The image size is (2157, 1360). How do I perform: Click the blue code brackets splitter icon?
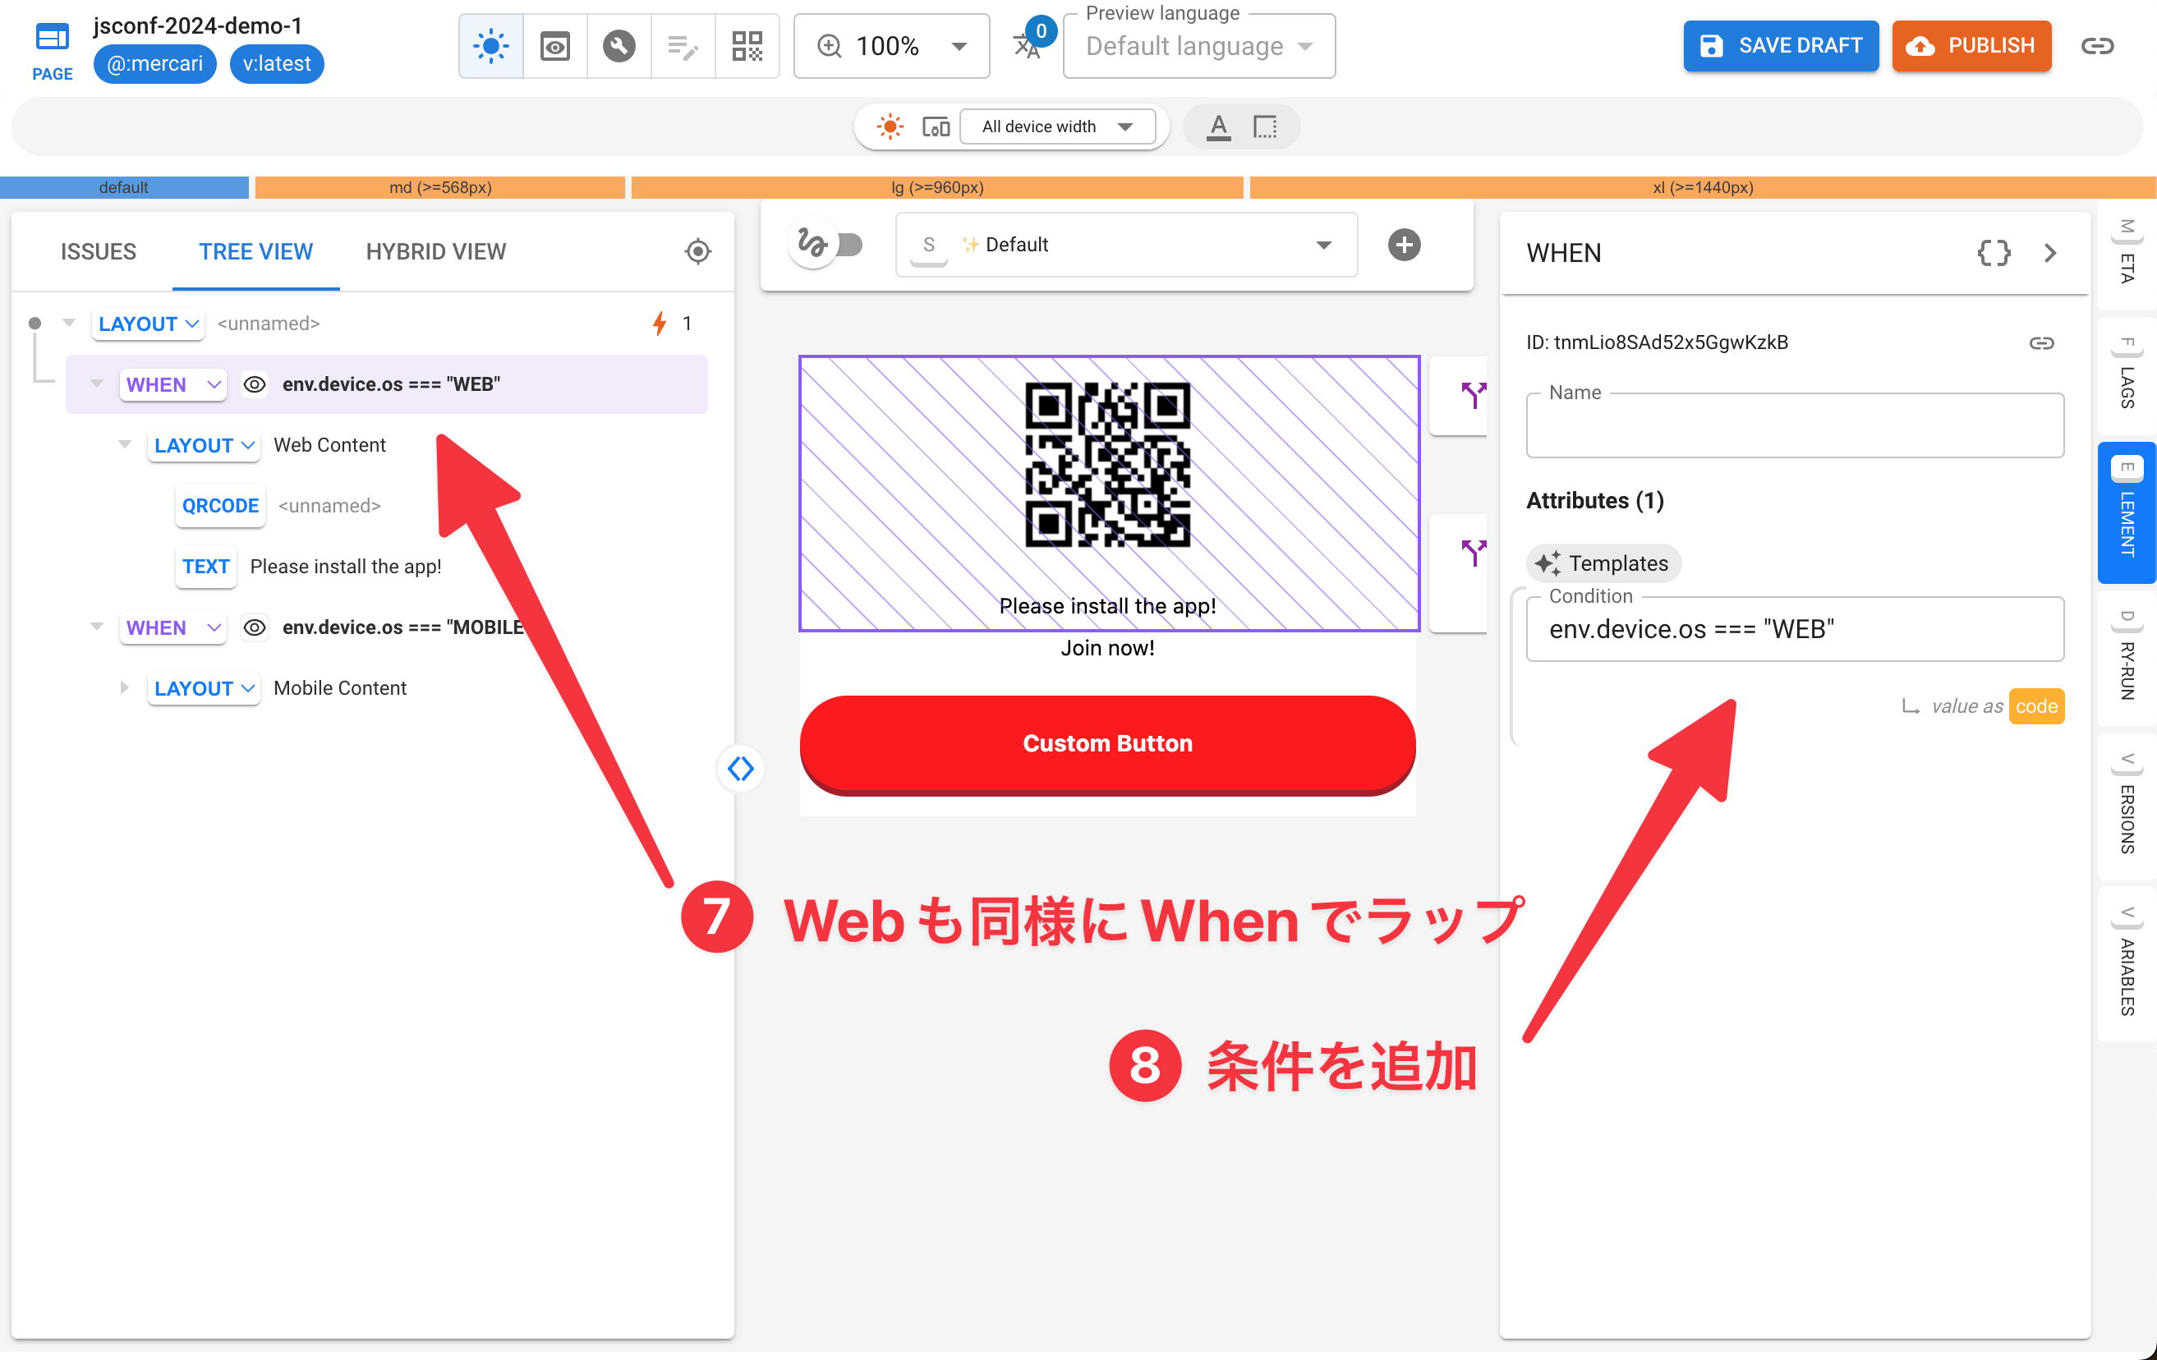click(x=741, y=768)
